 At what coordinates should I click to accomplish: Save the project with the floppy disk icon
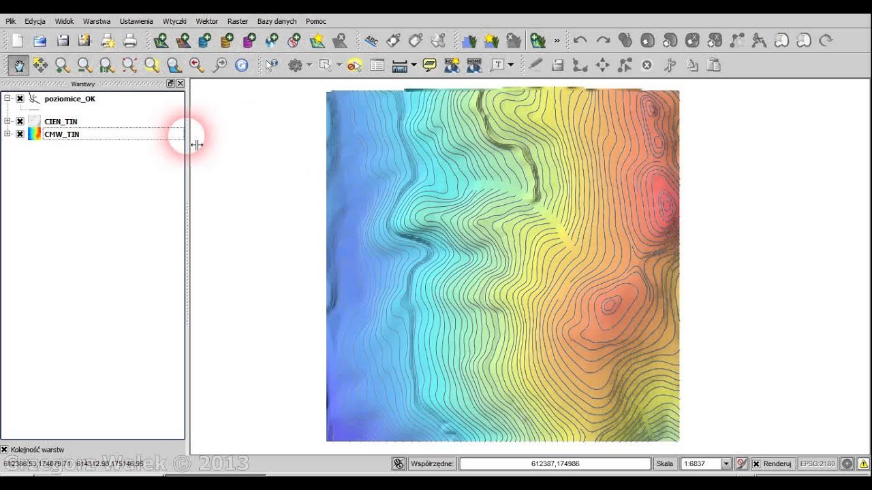coord(63,41)
